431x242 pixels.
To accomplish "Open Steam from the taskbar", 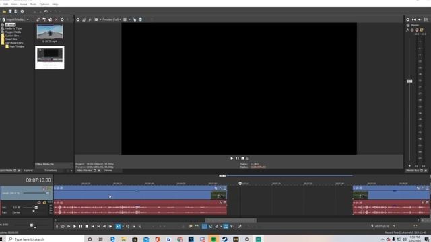I will point(224,239).
